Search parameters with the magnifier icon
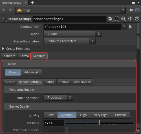 pos(123,19)
